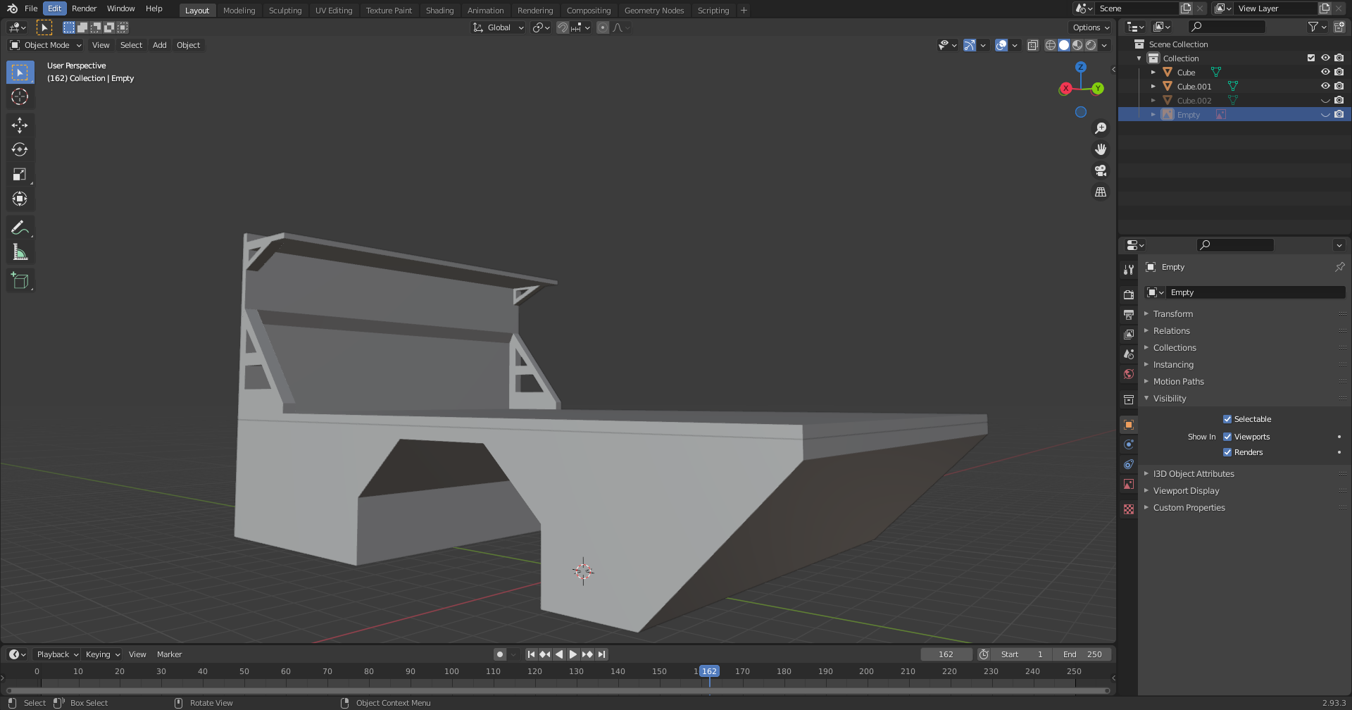This screenshot has height=710, width=1352.
Task: Switch to rendered viewport shading
Action: point(1091,45)
